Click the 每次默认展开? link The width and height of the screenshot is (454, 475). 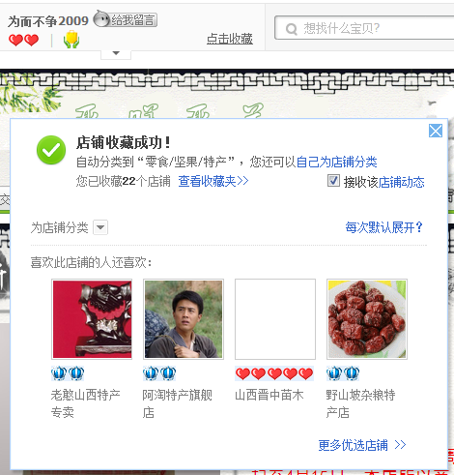[x=383, y=227]
